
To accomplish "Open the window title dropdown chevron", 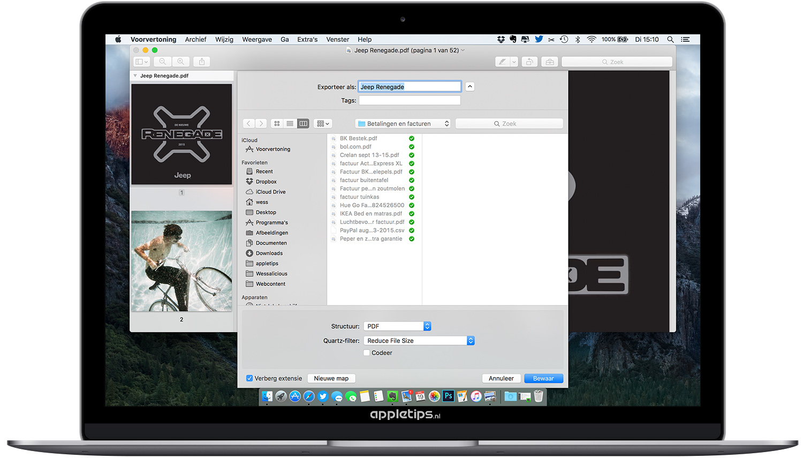I will pos(463,50).
